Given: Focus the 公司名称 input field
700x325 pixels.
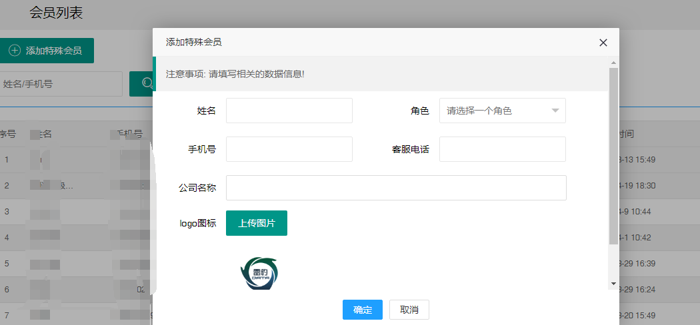Looking at the screenshot, I should (396, 188).
